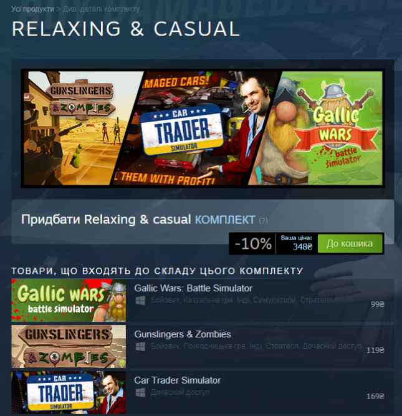Click Windows icon under Car Trader Simulator
The width and height of the screenshot is (402, 416).
140,393
